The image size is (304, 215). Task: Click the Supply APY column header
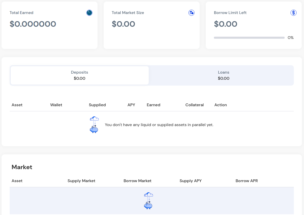click(x=190, y=181)
